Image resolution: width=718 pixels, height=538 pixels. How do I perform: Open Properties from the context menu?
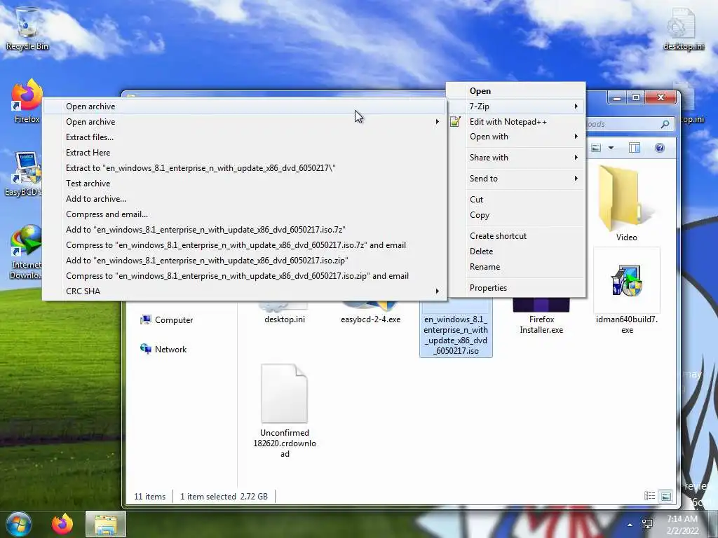(516, 288)
